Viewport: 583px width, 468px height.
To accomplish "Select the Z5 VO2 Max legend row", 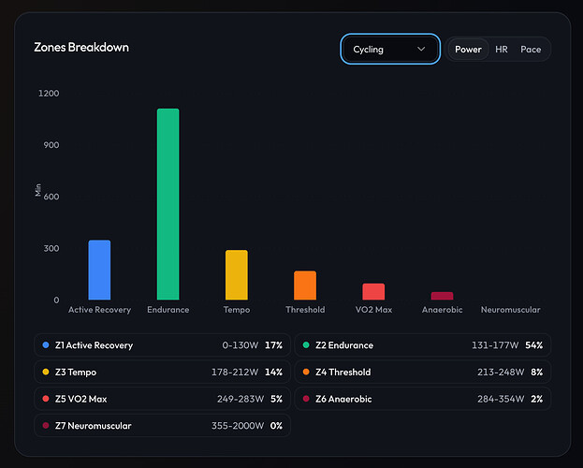I will [x=162, y=399].
